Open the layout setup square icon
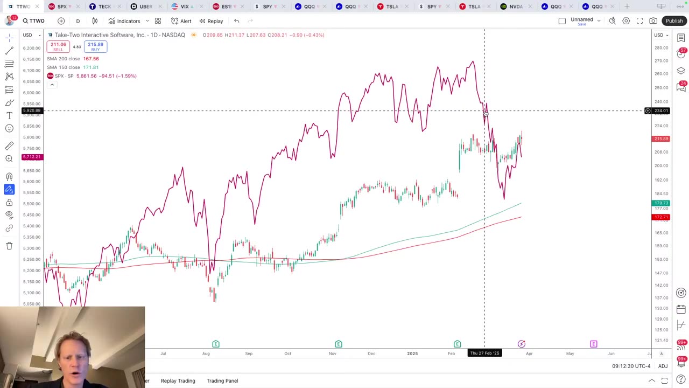The width and height of the screenshot is (689, 388). (x=562, y=21)
